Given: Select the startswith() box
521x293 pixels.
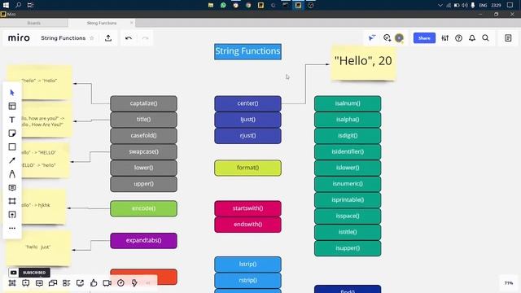Looking at the screenshot, I should tap(247, 208).
